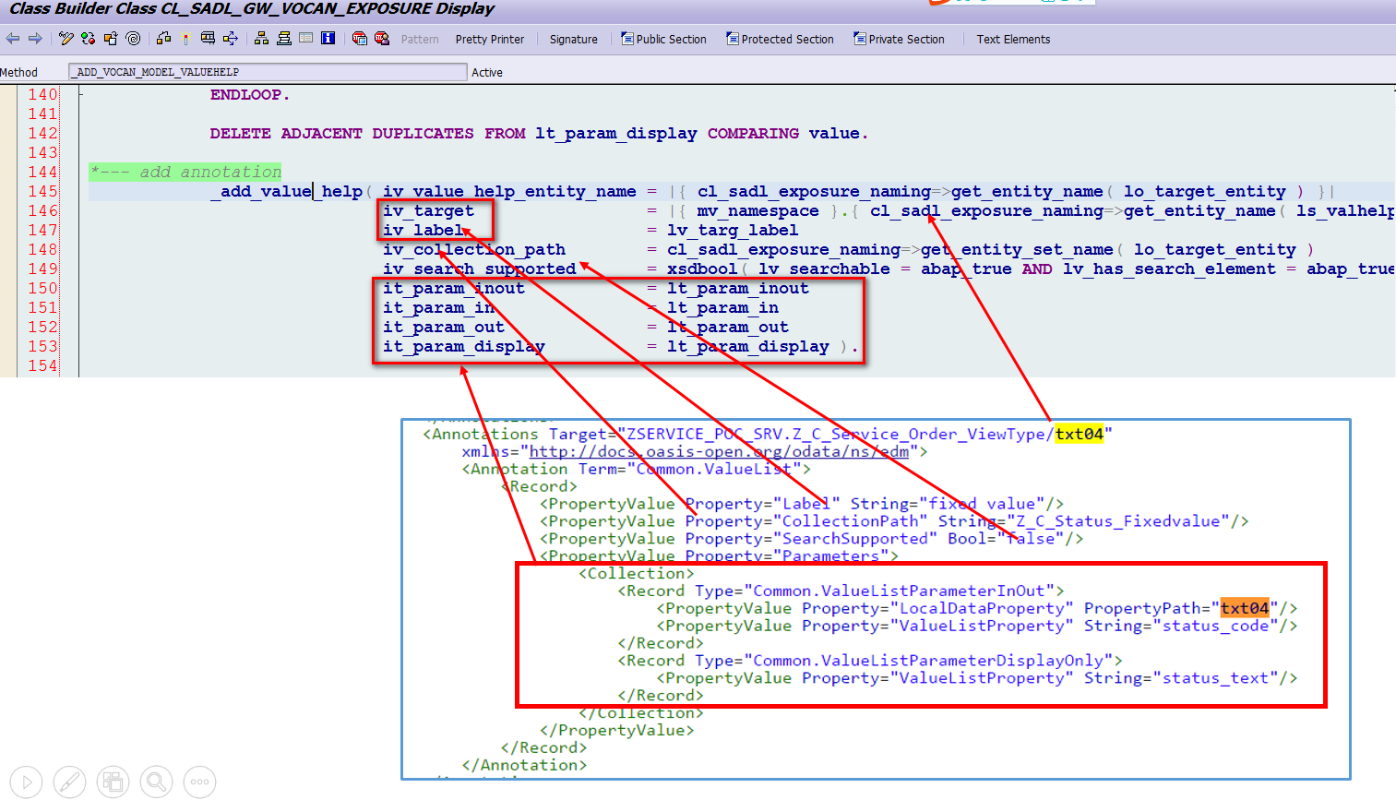Screen dimensions: 1396x800
Task: Run a syntax check on the method
Action: click(x=89, y=39)
